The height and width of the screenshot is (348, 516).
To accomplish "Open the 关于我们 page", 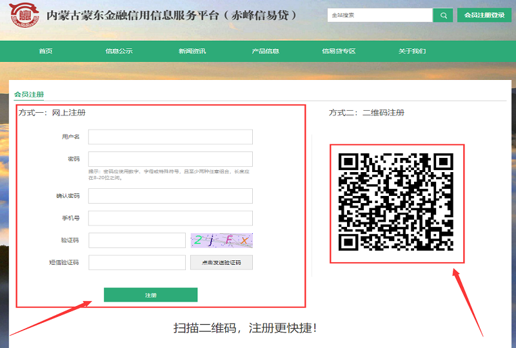I will [412, 52].
